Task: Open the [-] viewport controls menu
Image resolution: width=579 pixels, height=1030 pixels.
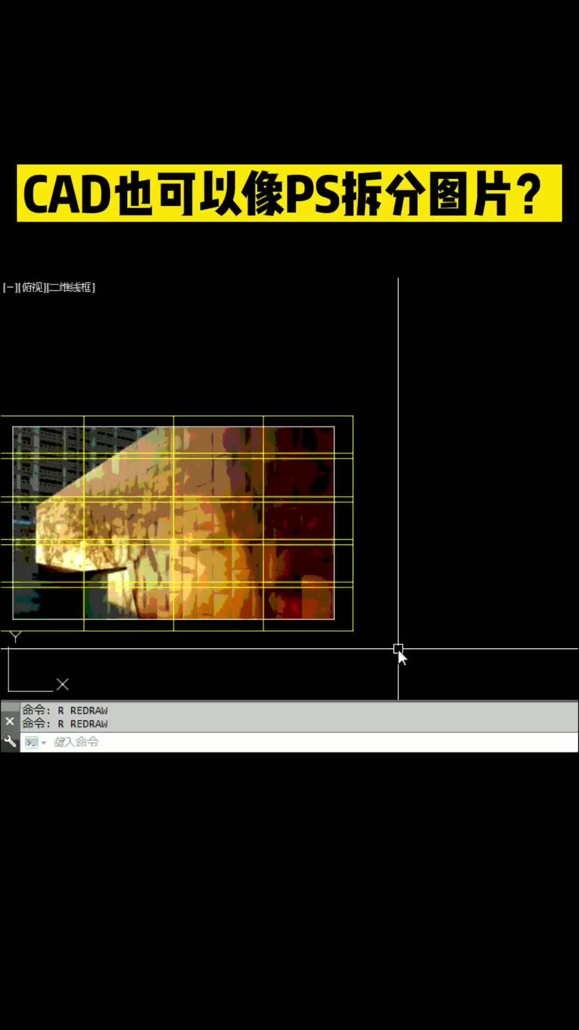Action: coord(9,288)
